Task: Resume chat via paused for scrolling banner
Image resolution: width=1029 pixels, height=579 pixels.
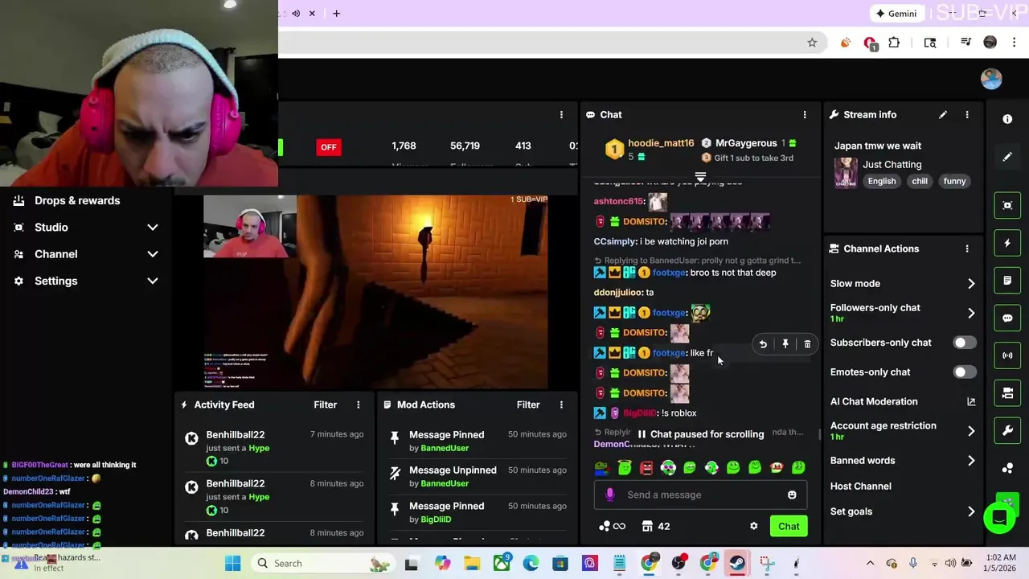Action: click(700, 434)
